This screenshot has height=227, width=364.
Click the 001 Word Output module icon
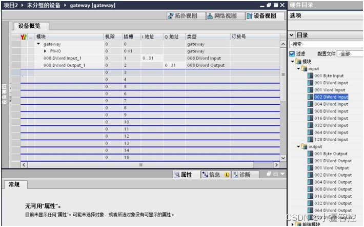(x=310, y=168)
